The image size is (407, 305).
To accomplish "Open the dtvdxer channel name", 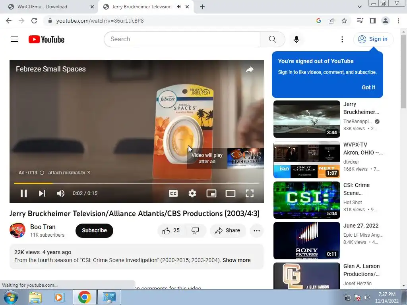I will (351, 162).
